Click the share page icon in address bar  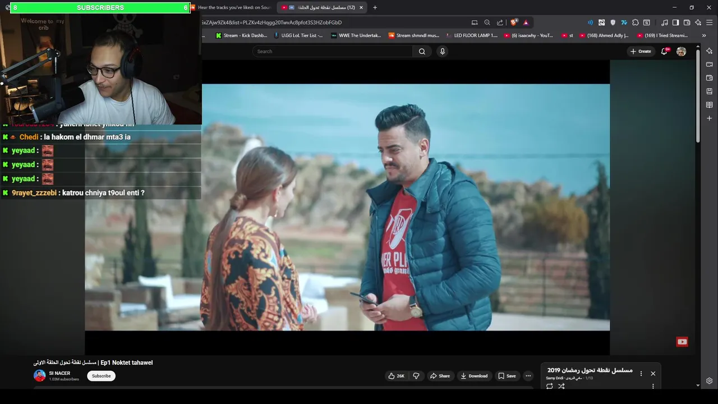(x=500, y=22)
